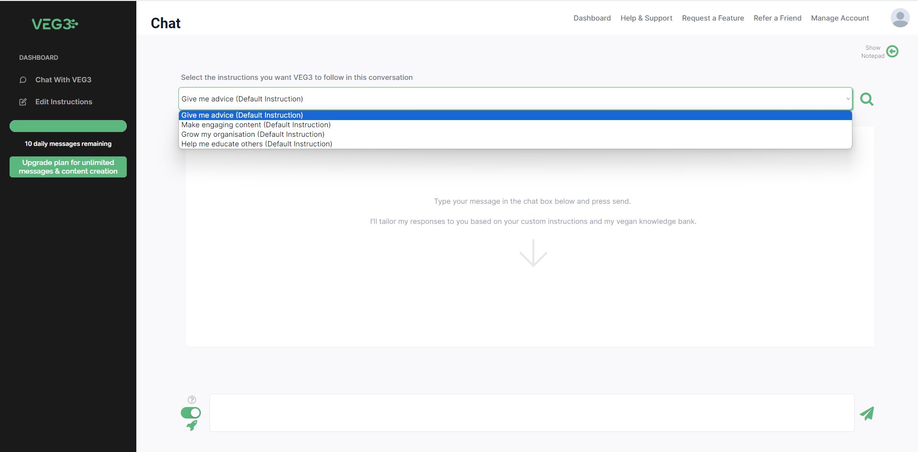Open Request a Feature link
This screenshot has height=452, width=918.
pyautogui.click(x=713, y=18)
